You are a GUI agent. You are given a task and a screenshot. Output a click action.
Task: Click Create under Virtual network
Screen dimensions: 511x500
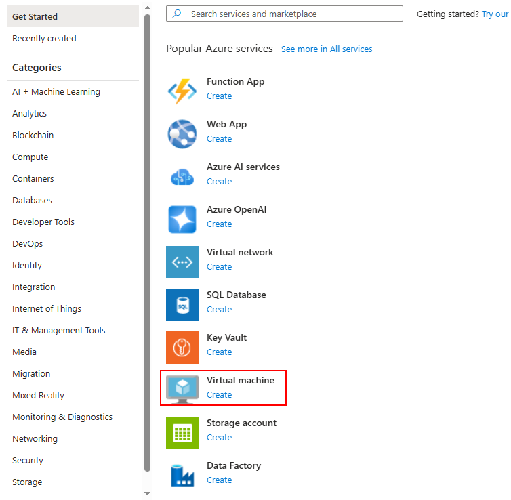(220, 267)
